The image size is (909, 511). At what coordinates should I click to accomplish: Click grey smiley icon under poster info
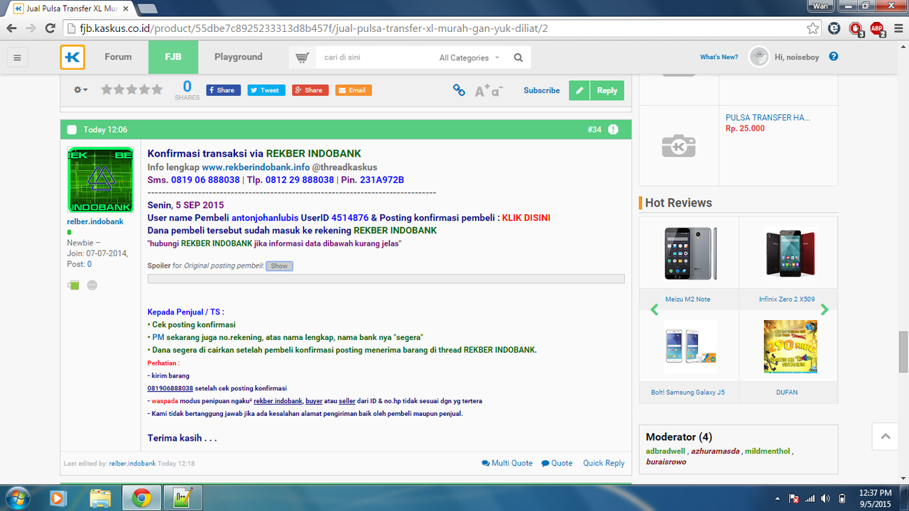click(92, 285)
